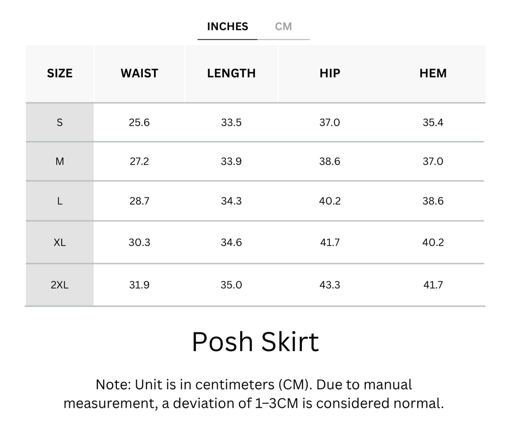
Task: Select the L size row label
Action: (60, 201)
